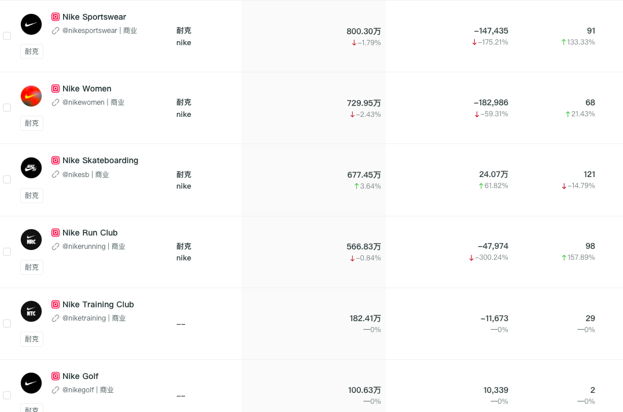This screenshot has width=623, height=412.
Task: Open the Nike Run Club account name
Action: coord(90,233)
